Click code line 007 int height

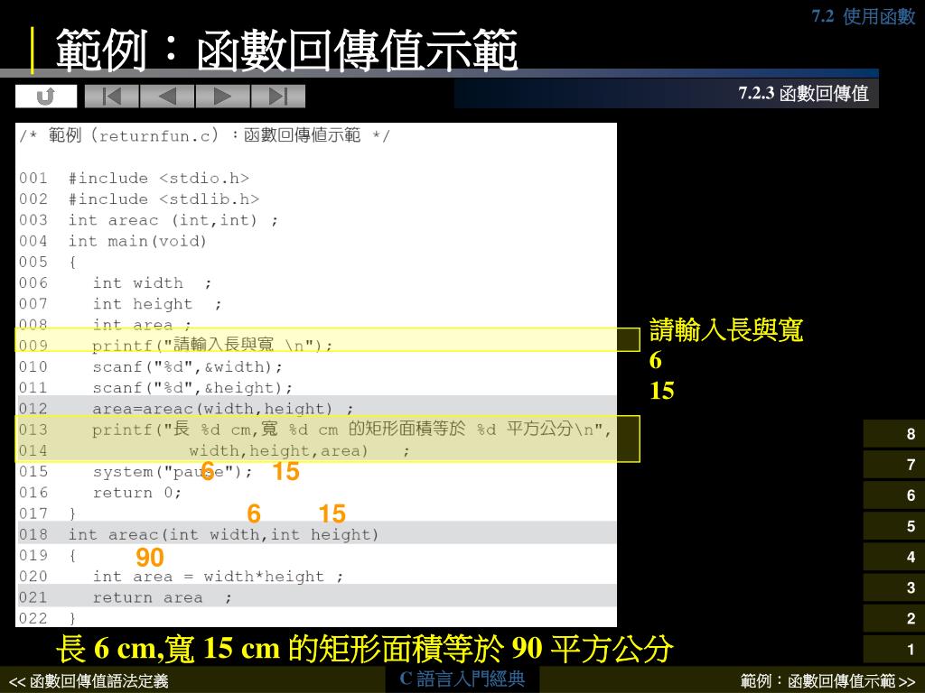click(120, 304)
